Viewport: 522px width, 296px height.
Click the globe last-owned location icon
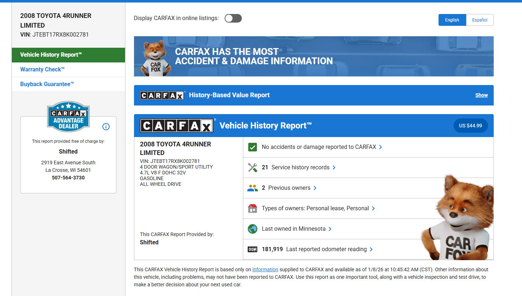(253, 229)
